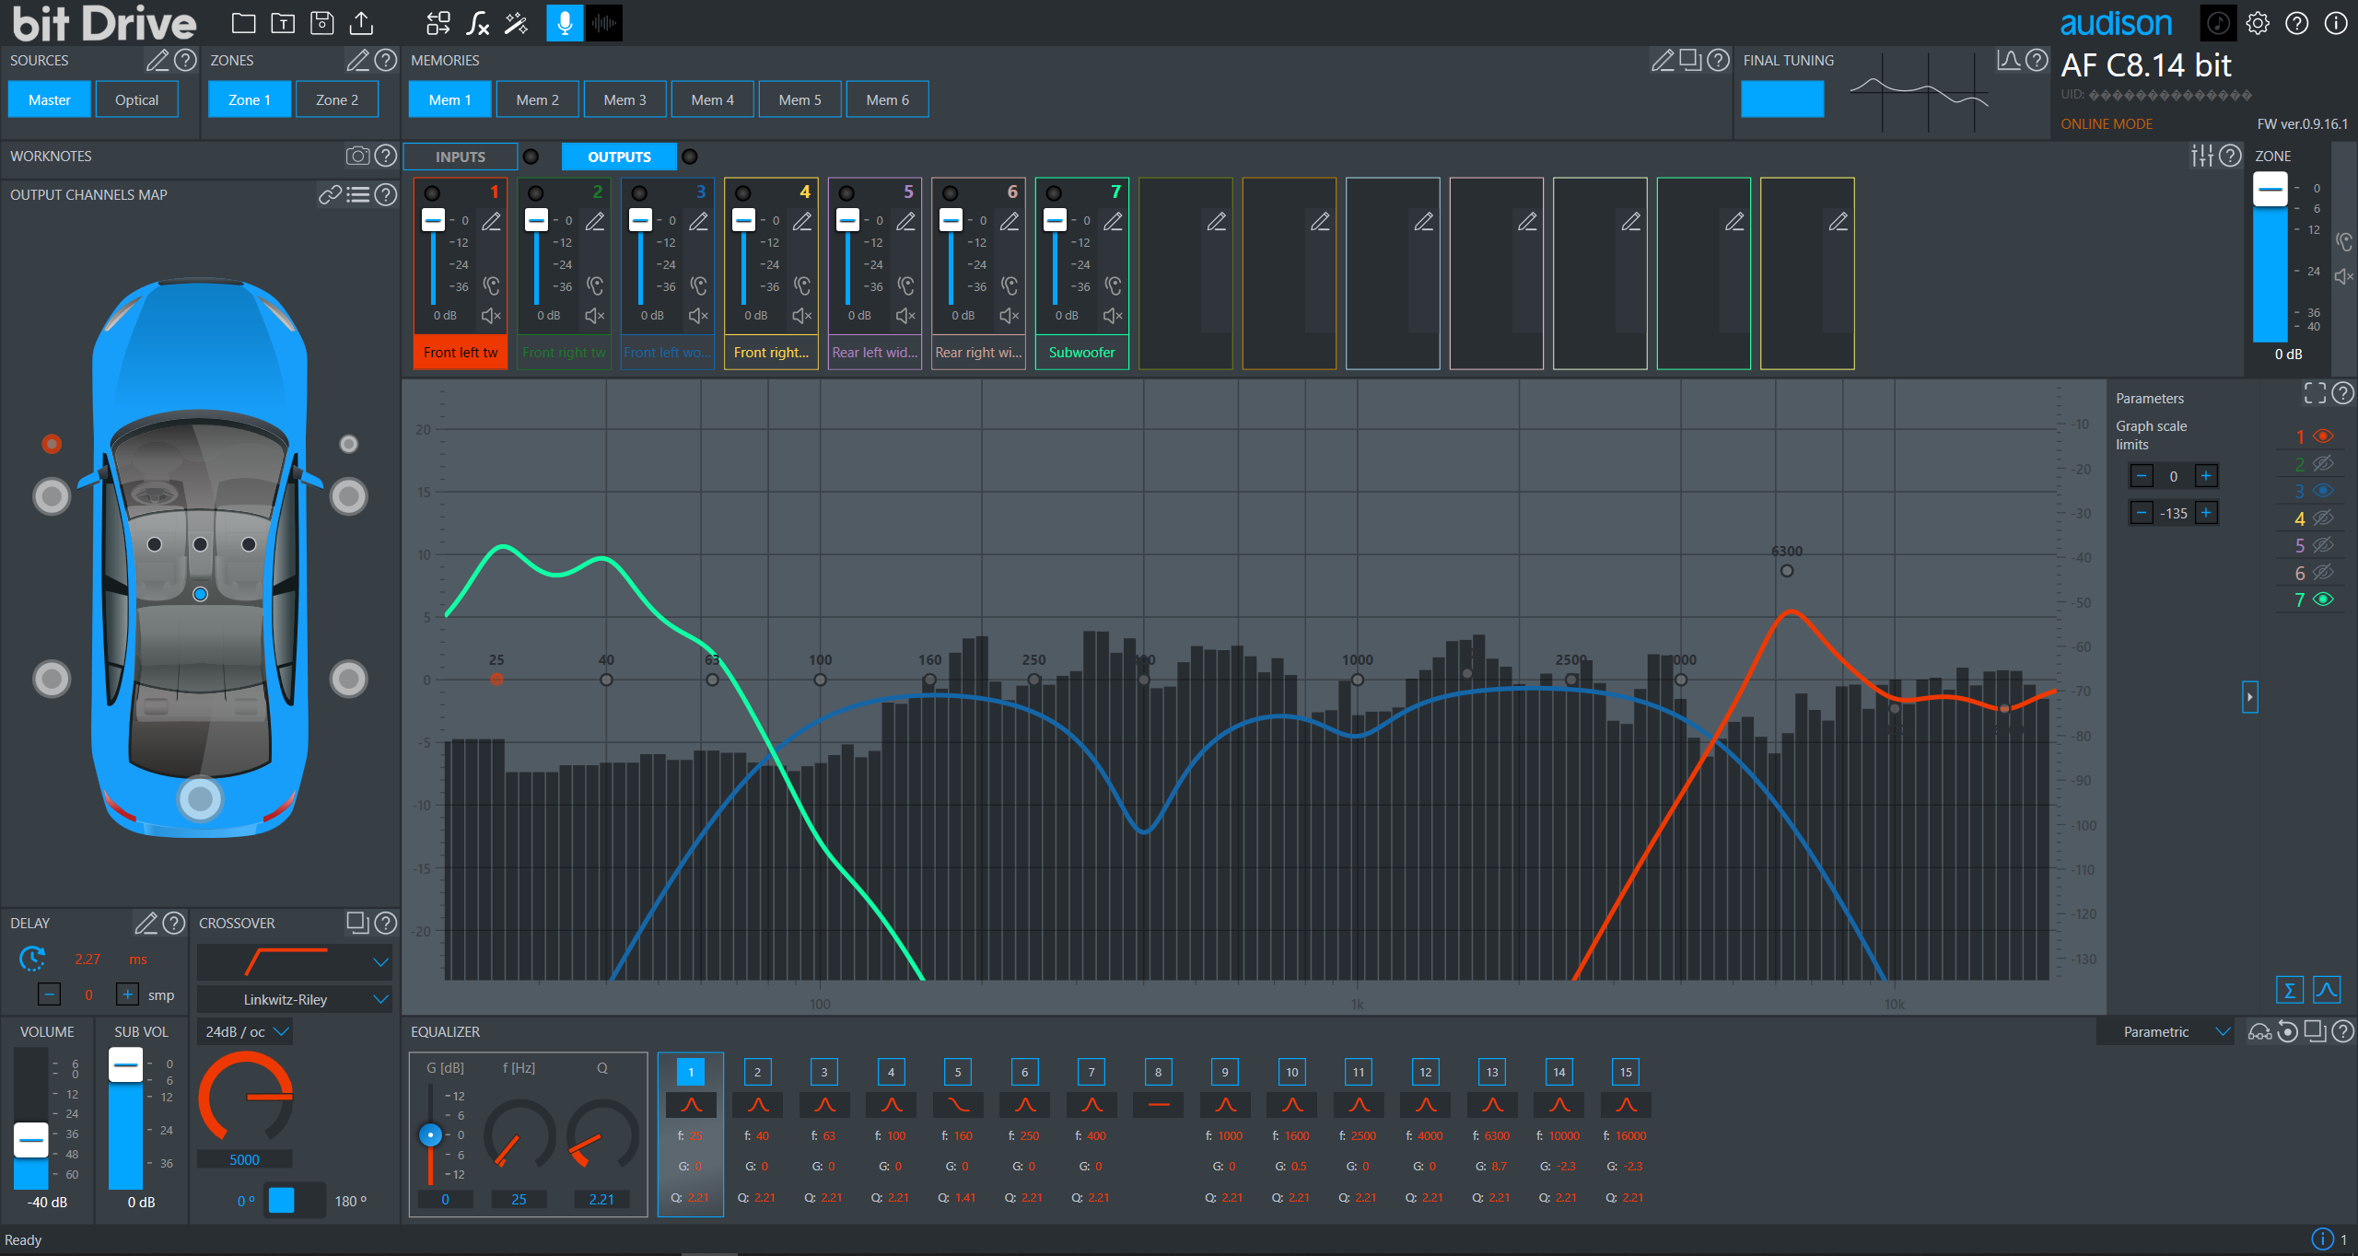Image resolution: width=2358 pixels, height=1256 pixels.
Task: Click the sum sigma graph button
Action: [2290, 990]
